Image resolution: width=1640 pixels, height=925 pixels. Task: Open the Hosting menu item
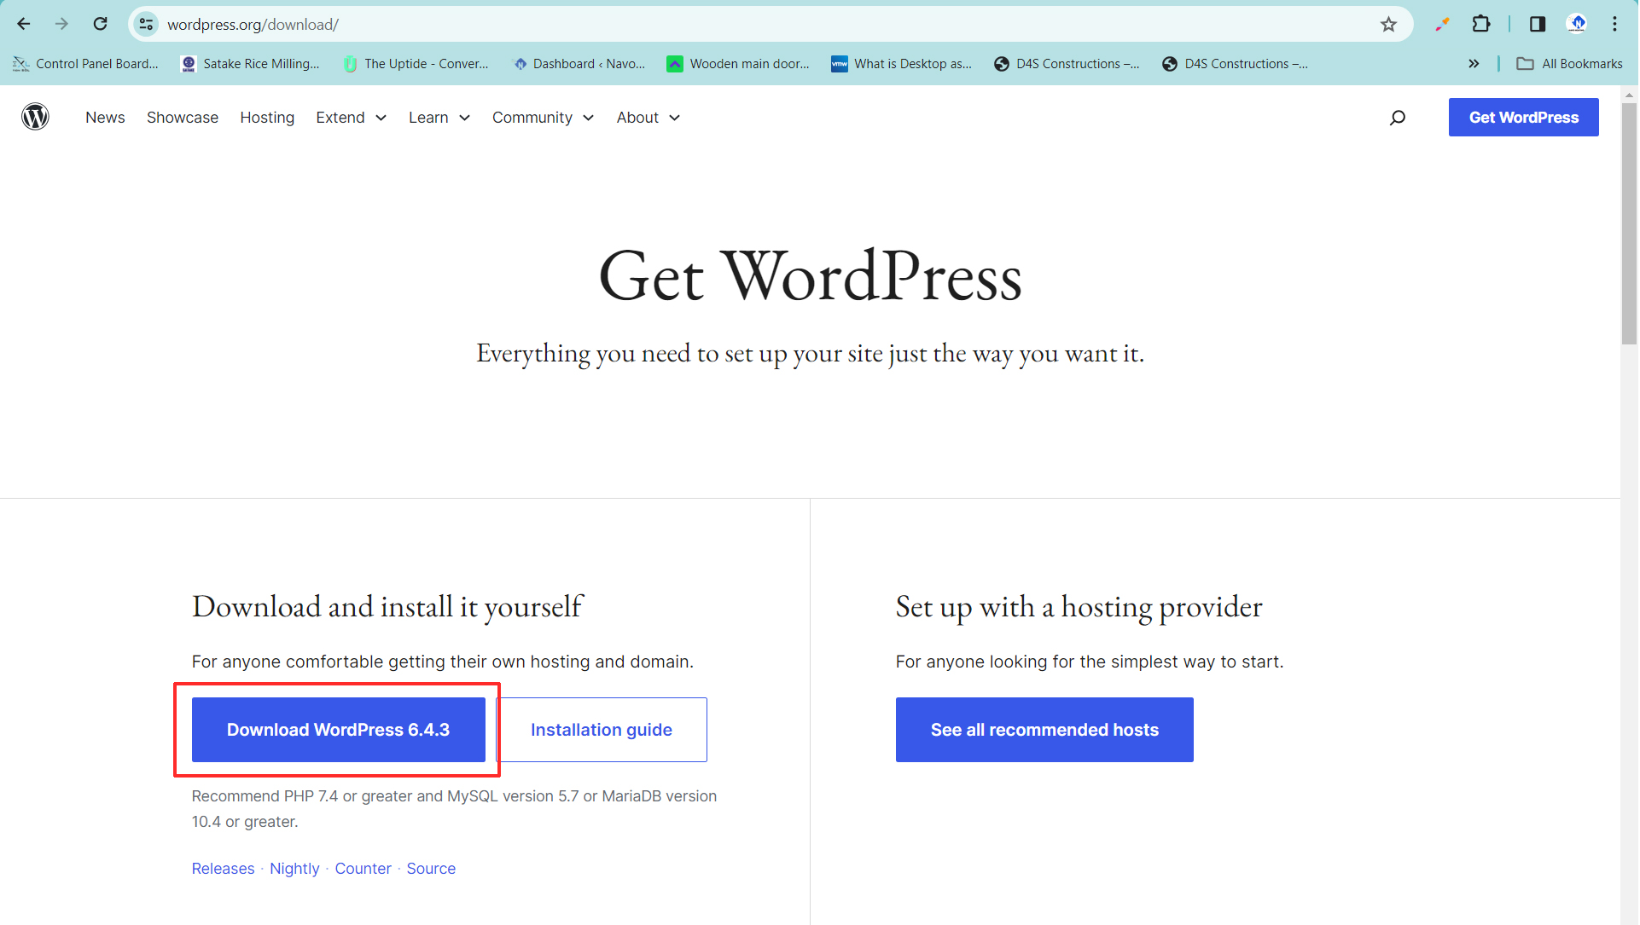click(267, 118)
